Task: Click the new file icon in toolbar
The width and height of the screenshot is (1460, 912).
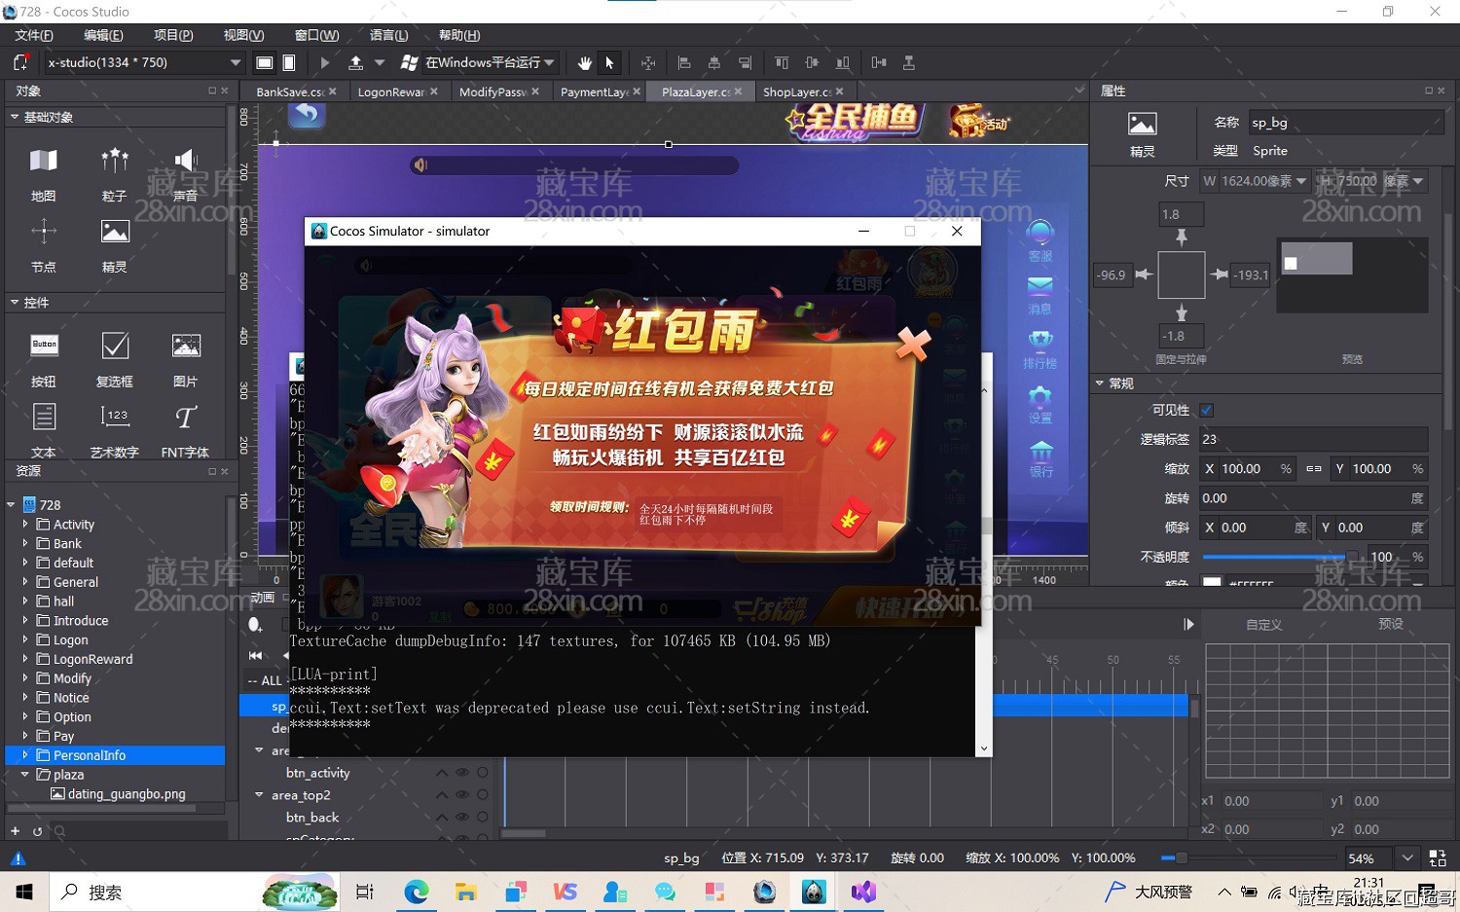Action: [x=20, y=62]
